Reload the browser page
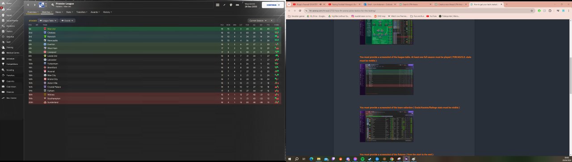The width and height of the screenshot is (572, 162). (299, 10)
